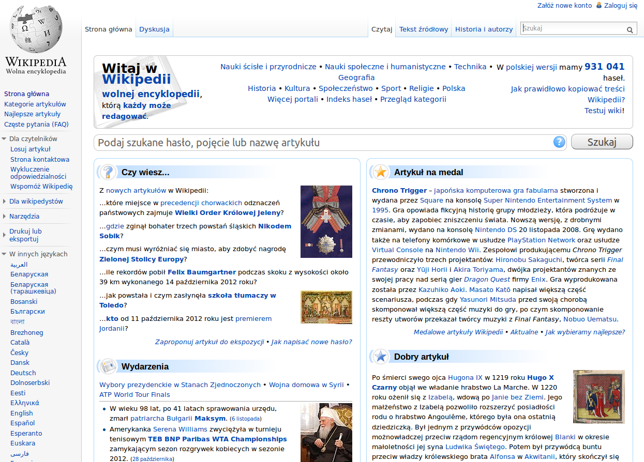Select the Czytaj tab
Viewport: 644px width, 462px height.
point(382,29)
